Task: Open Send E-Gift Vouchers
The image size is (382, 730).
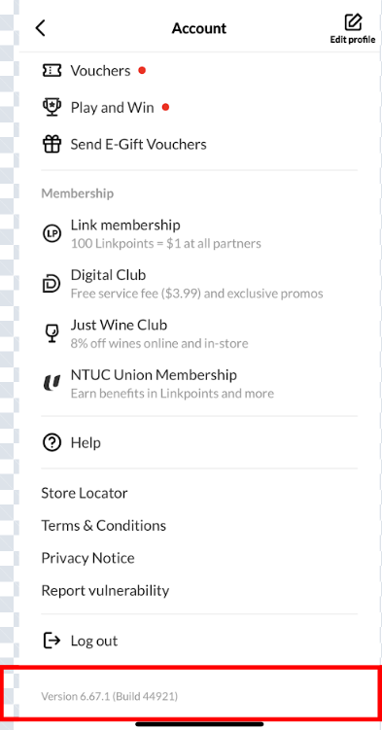Action: (x=199, y=144)
